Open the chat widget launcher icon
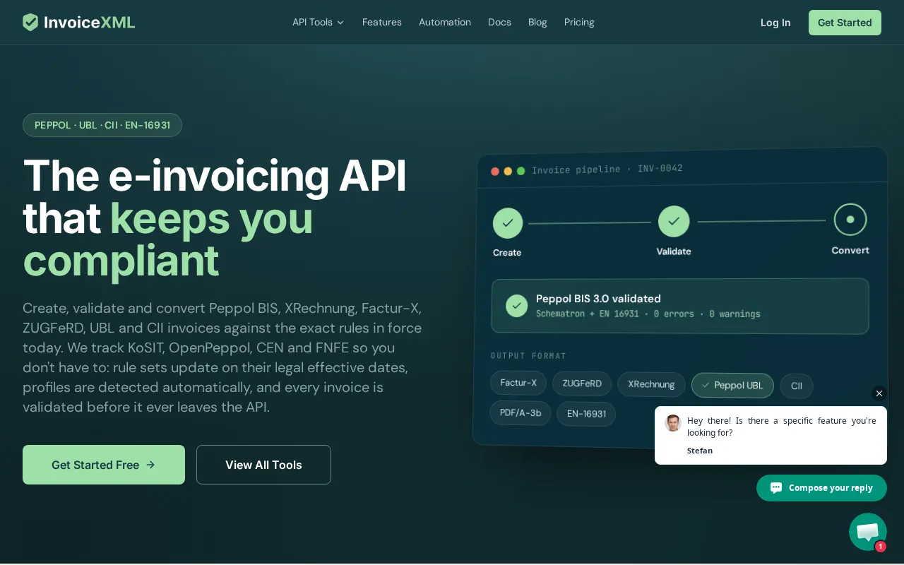This screenshot has height=565, width=904. click(868, 532)
